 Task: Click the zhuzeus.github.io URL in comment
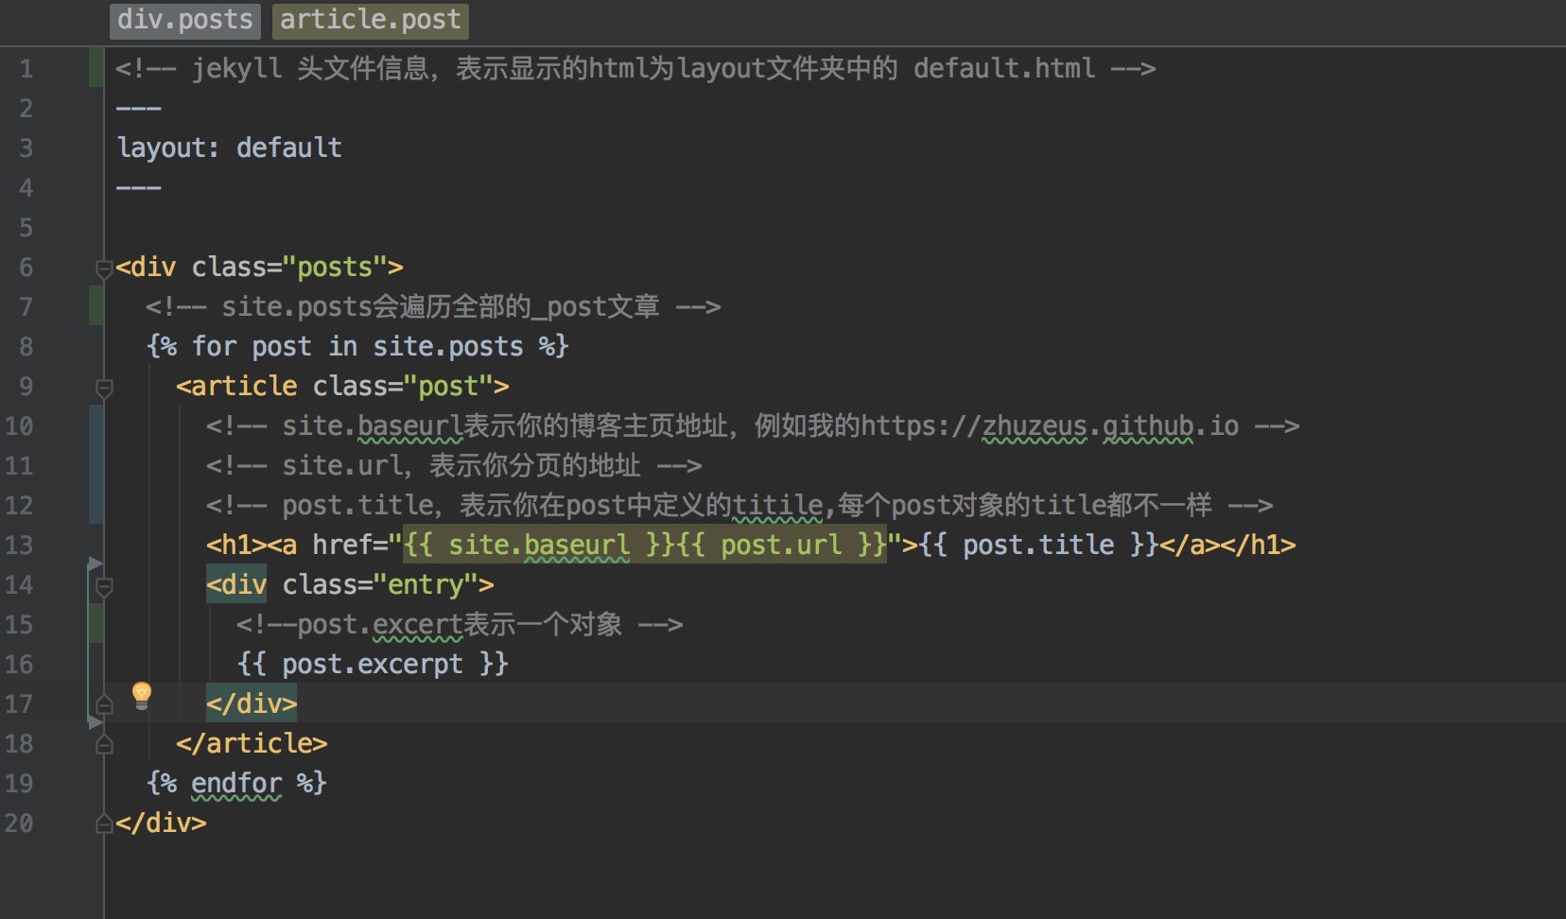[1110, 426]
